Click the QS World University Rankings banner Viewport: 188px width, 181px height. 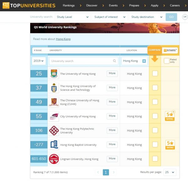pos(105,28)
